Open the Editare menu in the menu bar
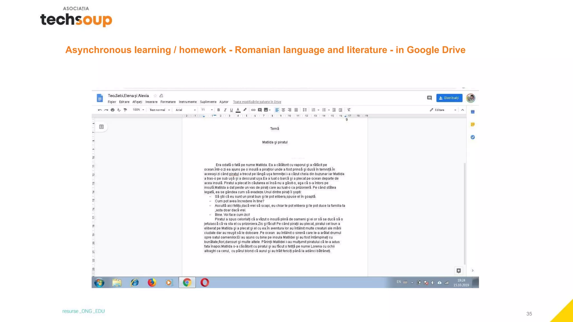The image size is (573, 322). pos(124,102)
